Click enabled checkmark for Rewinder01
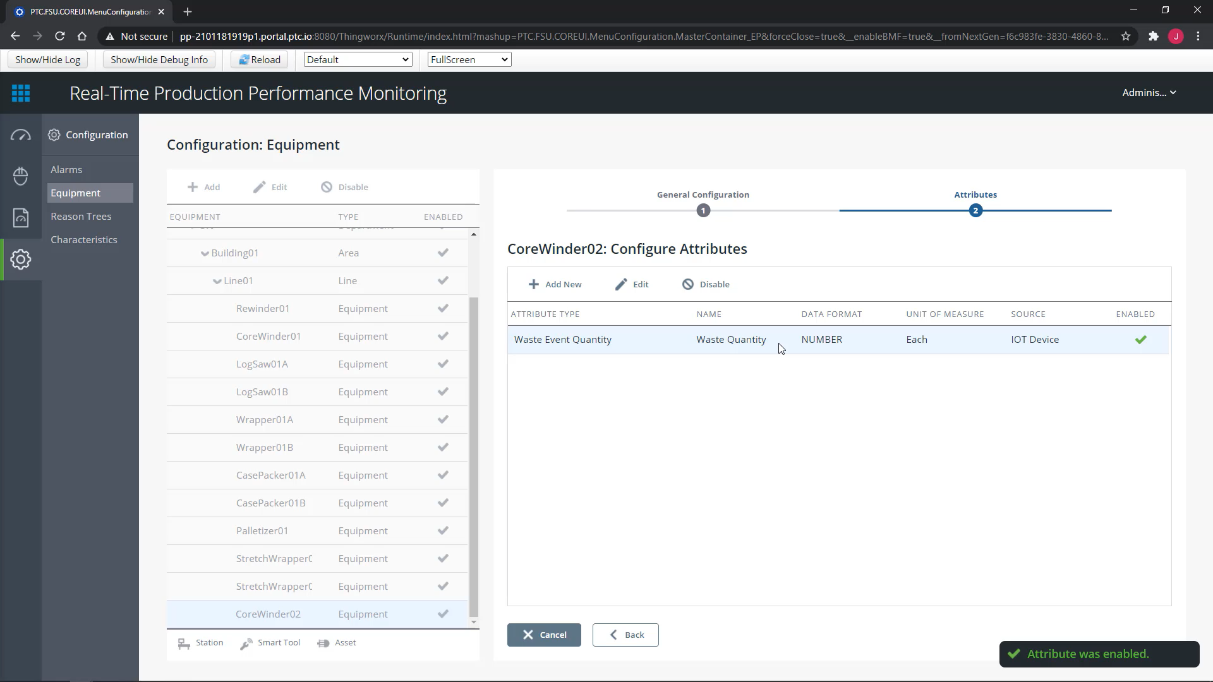Viewport: 1213px width, 682px height. pyautogui.click(x=443, y=308)
